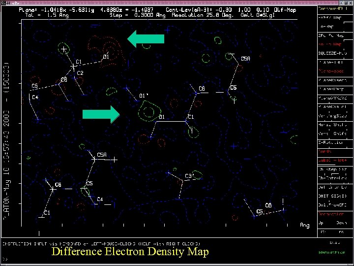Toggle the red Decoration option
The height and width of the screenshot is (266, 354).
[x=331, y=214]
